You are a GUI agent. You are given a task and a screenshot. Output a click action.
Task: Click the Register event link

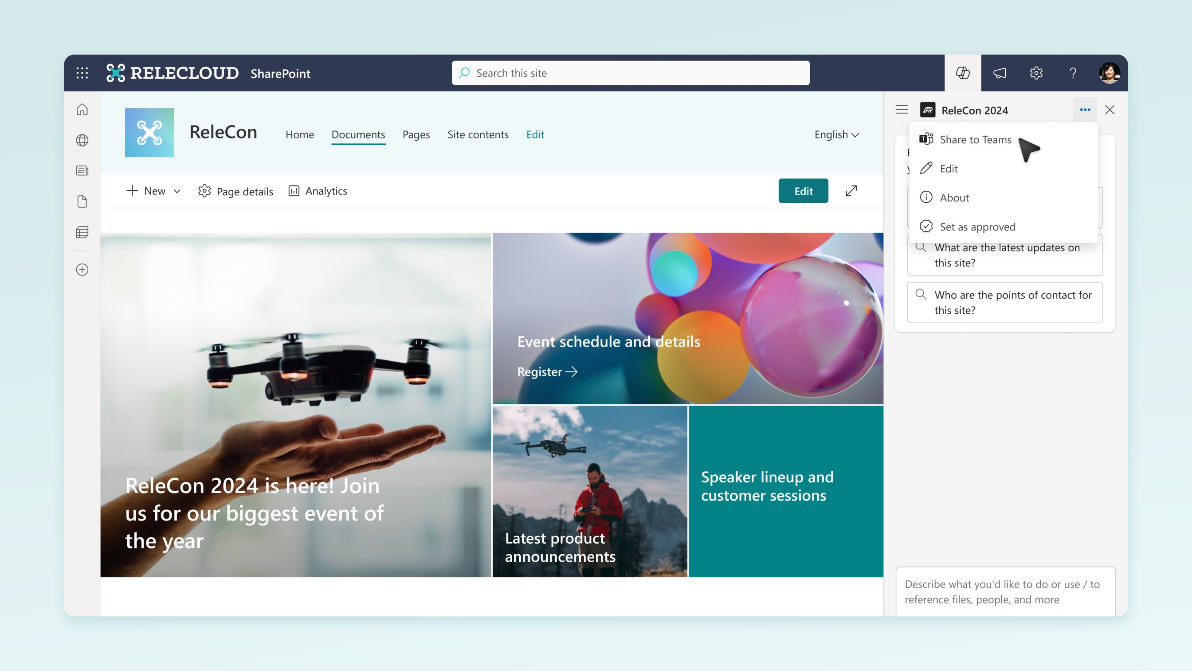point(548,372)
